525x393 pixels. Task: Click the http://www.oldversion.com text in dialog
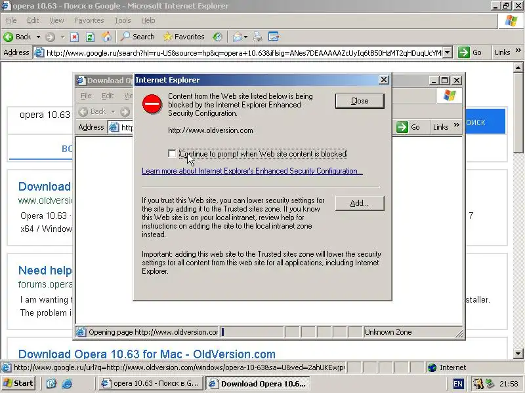tap(210, 130)
